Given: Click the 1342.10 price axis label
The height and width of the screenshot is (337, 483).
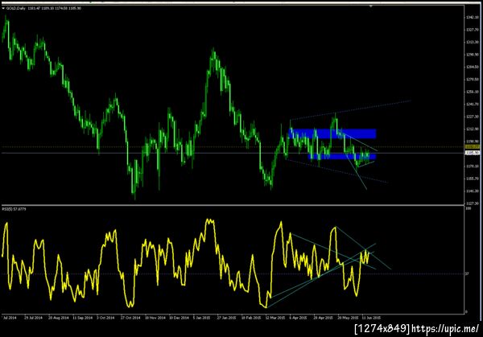Looking at the screenshot, I should [473, 18].
